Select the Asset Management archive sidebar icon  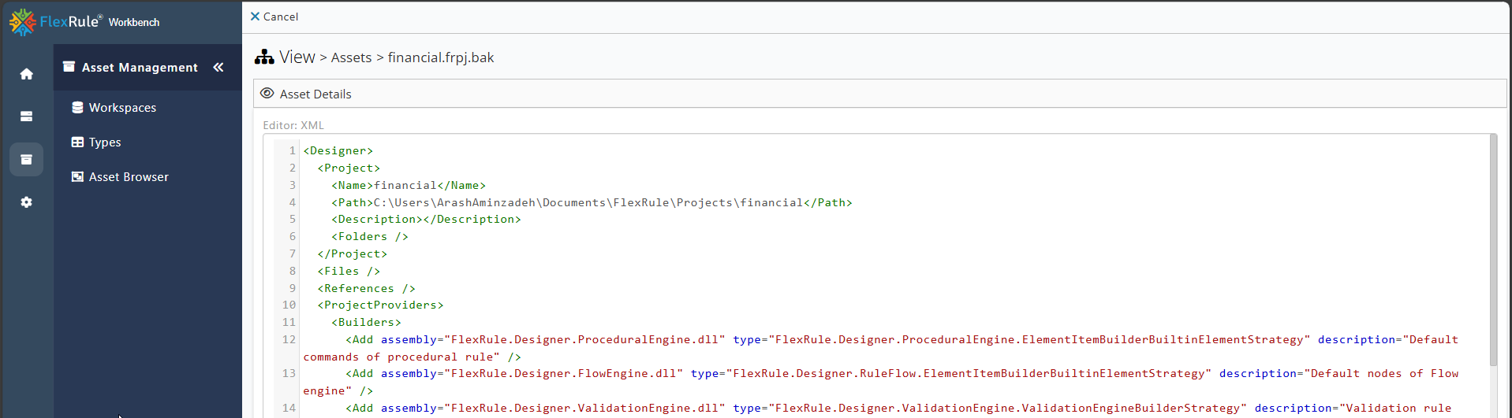tap(26, 159)
